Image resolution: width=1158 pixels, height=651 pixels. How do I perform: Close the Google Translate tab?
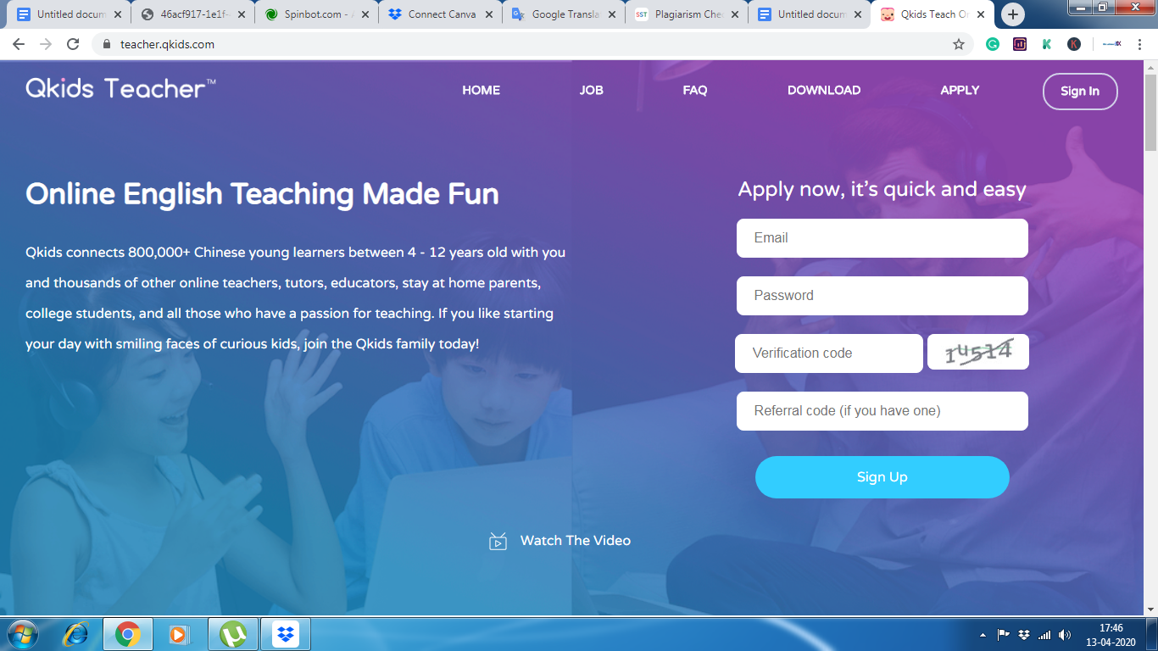[613, 14]
